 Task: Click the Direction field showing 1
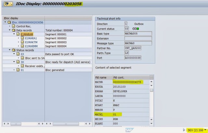pyautogui.click(x=126, y=24)
